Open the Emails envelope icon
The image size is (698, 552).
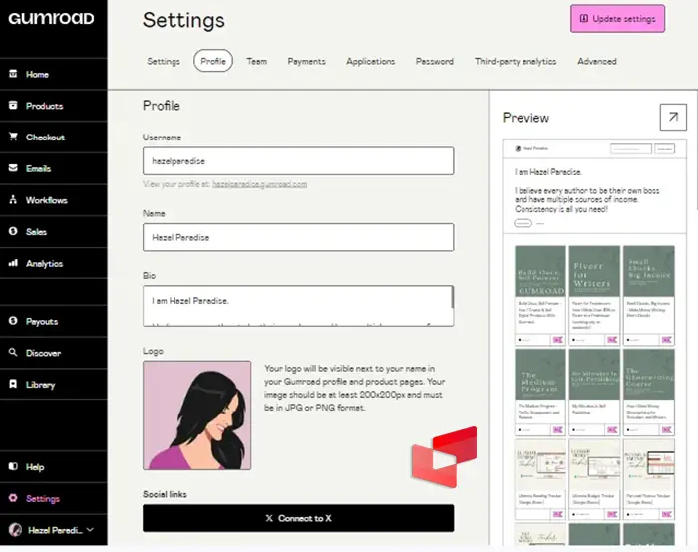(x=13, y=169)
